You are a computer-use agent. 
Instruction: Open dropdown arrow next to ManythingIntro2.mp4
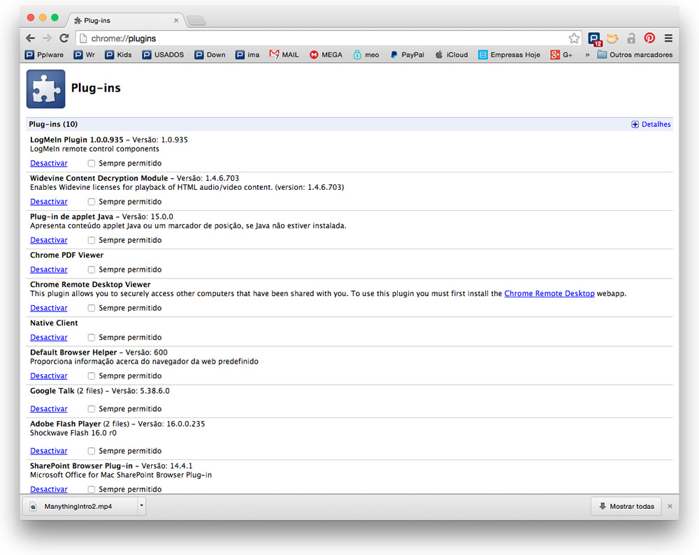pos(141,506)
